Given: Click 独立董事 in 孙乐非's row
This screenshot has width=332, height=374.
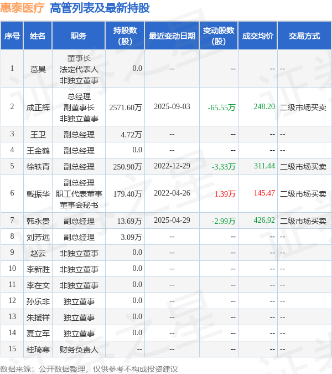Looking at the screenshot, I should point(79,301).
